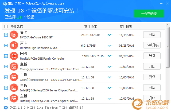Viewport: 171px width, 111px height.
Task: Select the Realtek PCIe GBE Family Controller text
Action: pyautogui.click(x=42, y=59)
